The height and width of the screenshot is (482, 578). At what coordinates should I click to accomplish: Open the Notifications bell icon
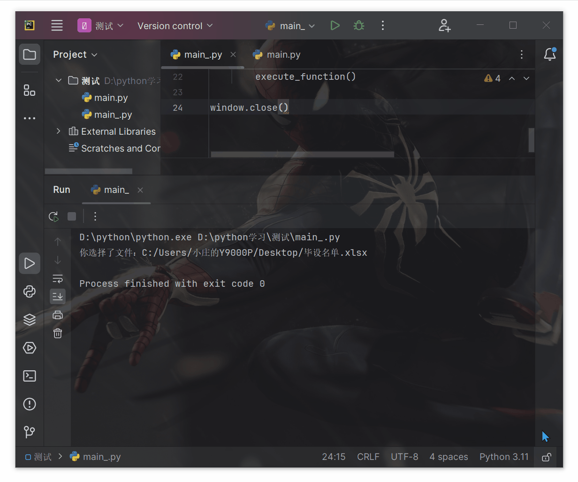(x=550, y=54)
